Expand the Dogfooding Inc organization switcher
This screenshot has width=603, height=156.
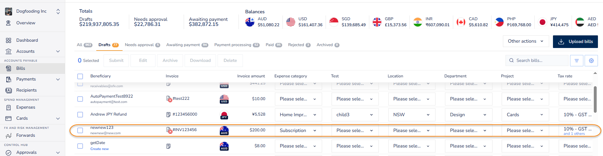pos(58,11)
